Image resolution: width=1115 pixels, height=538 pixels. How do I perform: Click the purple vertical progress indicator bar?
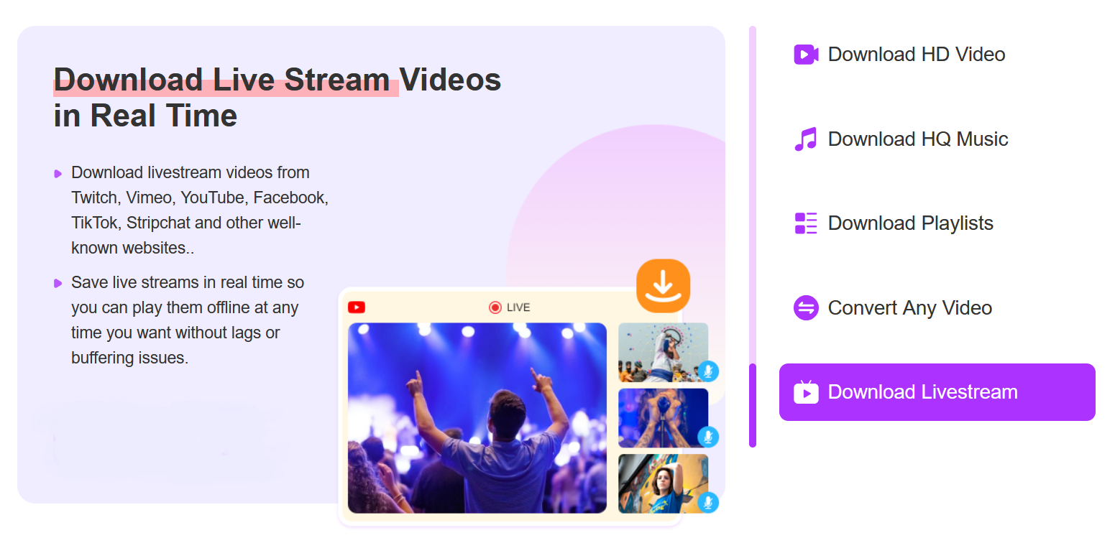[753, 405]
